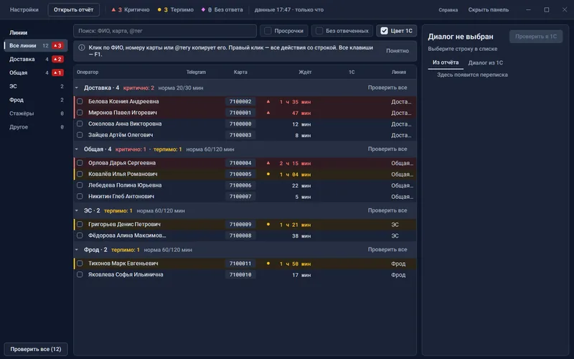Click the Проверить все (12) button
This screenshot has width=574, height=359.
36,349
